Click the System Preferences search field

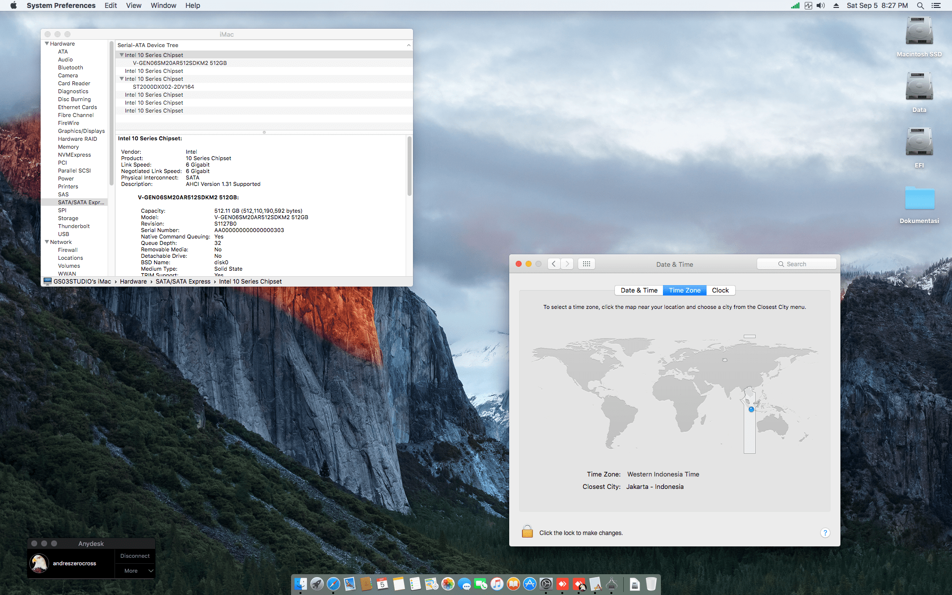coord(796,264)
